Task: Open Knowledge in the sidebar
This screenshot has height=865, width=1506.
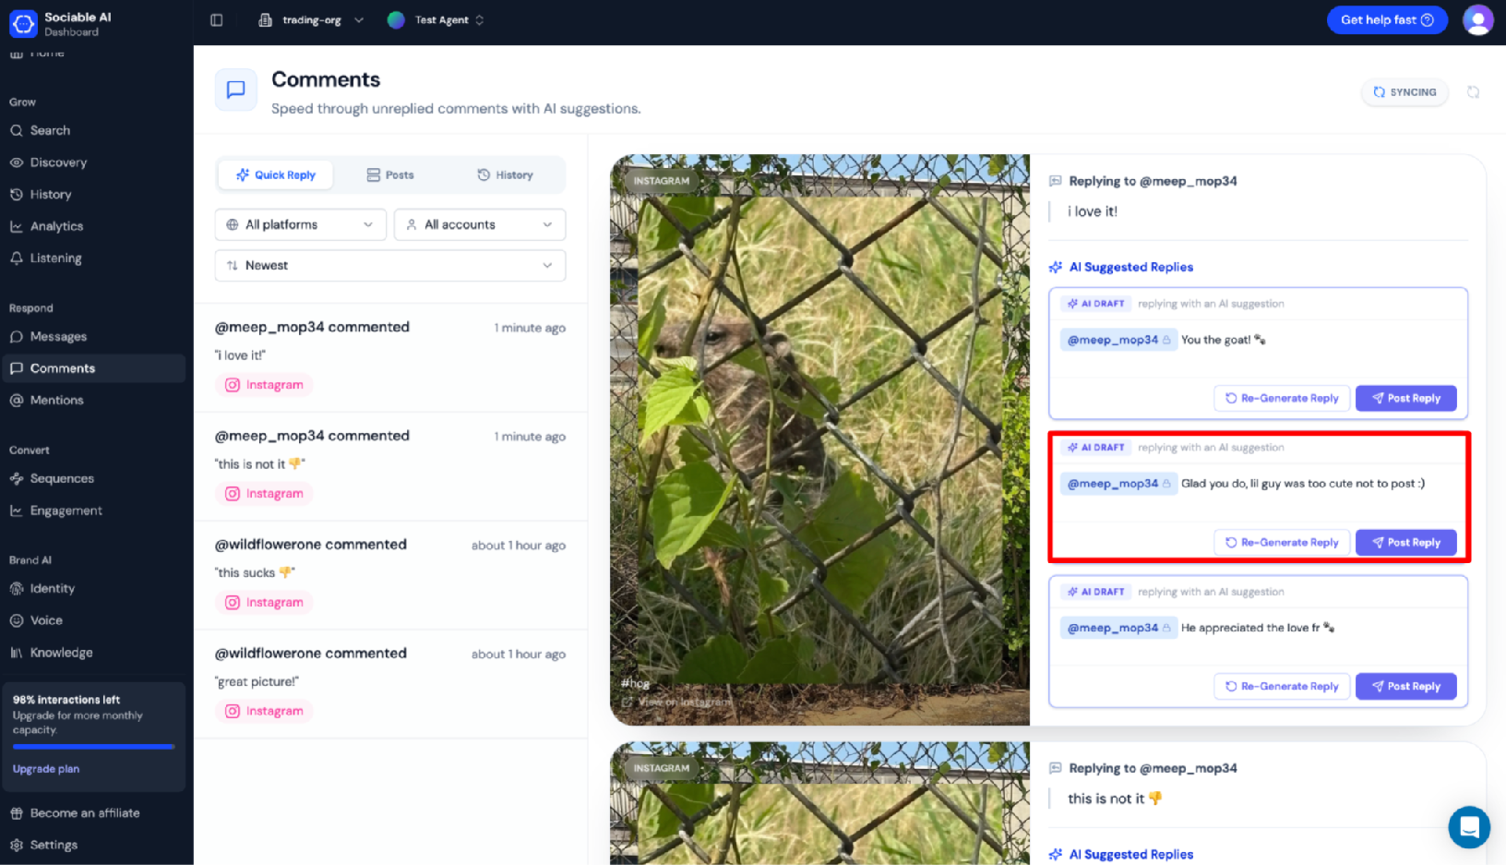Action: [x=92, y=653]
